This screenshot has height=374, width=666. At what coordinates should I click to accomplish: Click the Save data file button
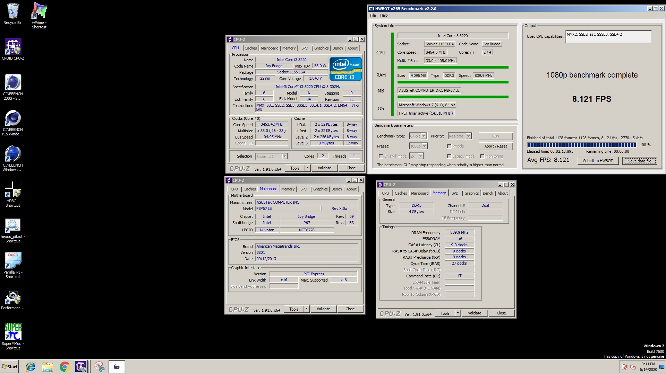640,161
